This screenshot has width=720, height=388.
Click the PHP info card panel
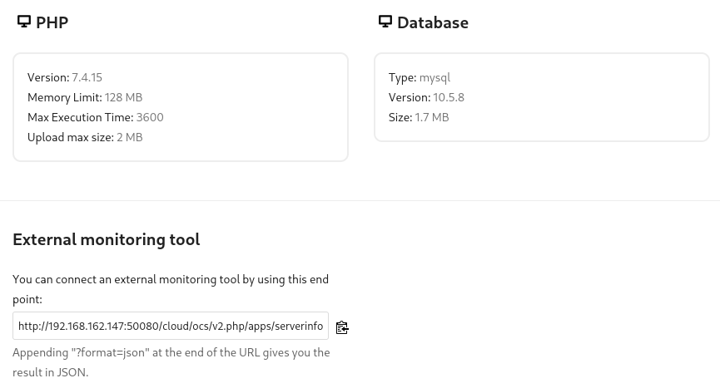pos(181,107)
